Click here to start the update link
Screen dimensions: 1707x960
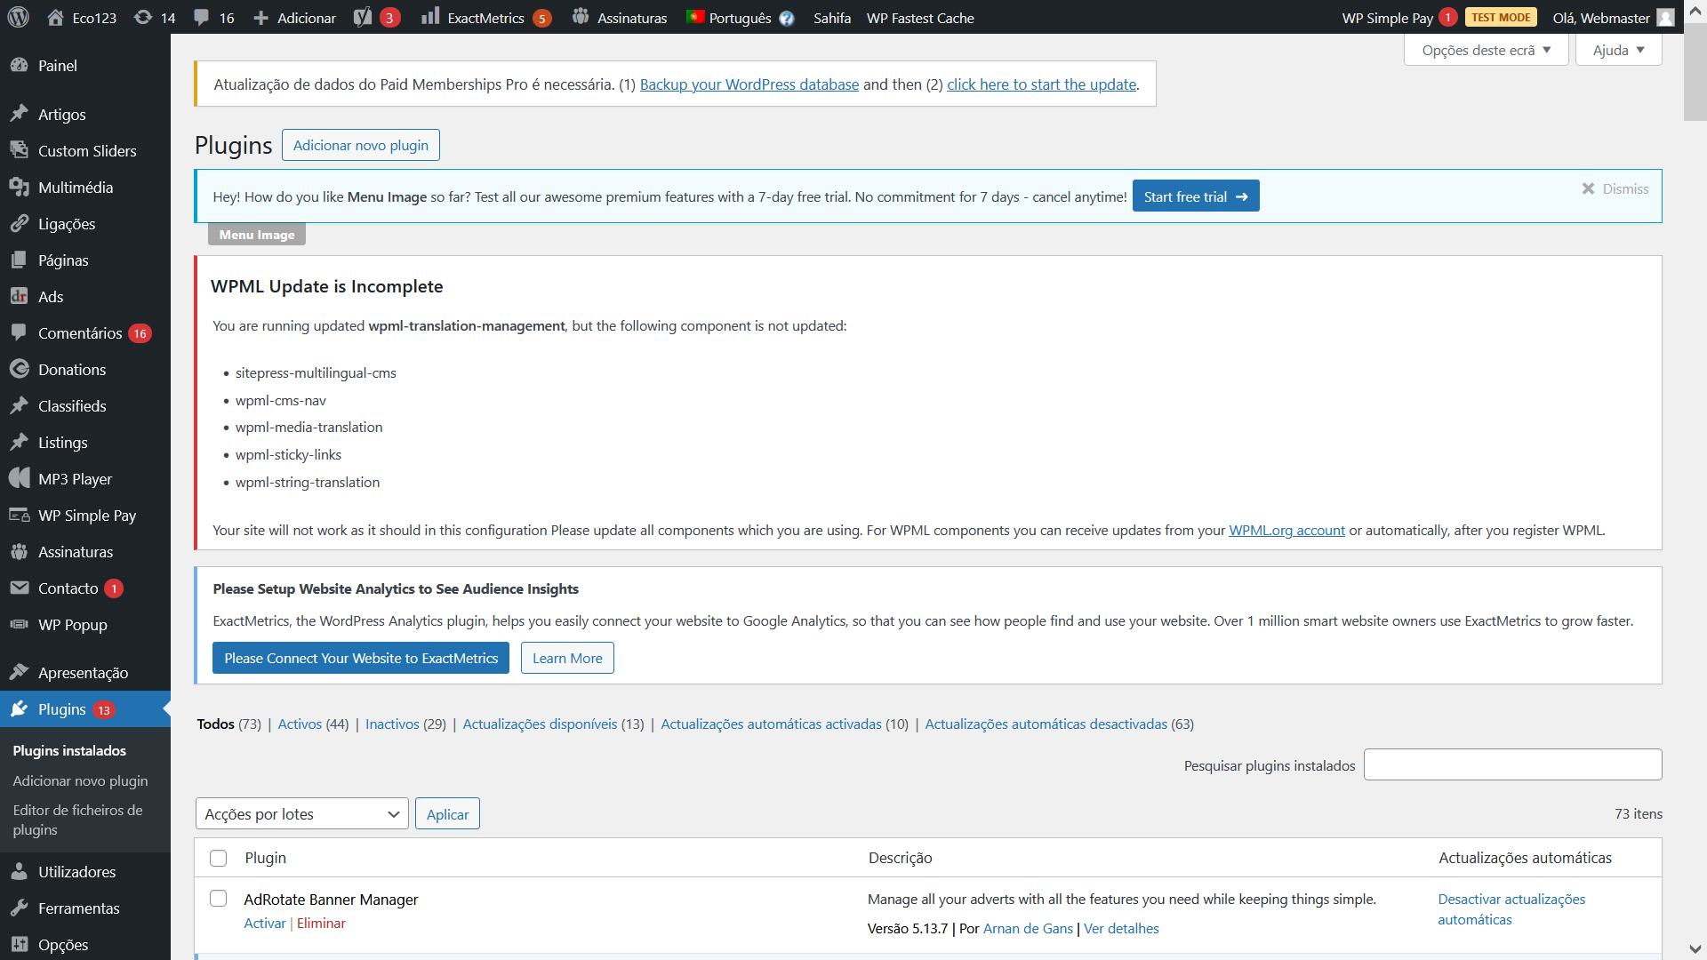(1041, 84)
